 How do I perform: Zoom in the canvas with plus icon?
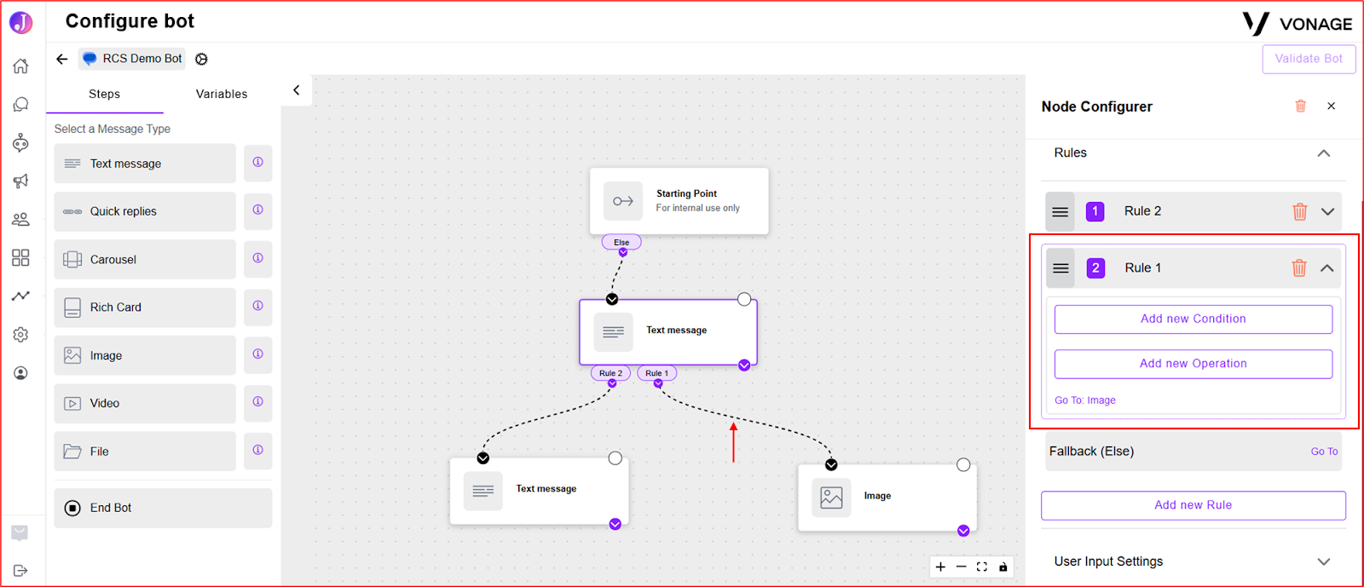coord(940,567)
